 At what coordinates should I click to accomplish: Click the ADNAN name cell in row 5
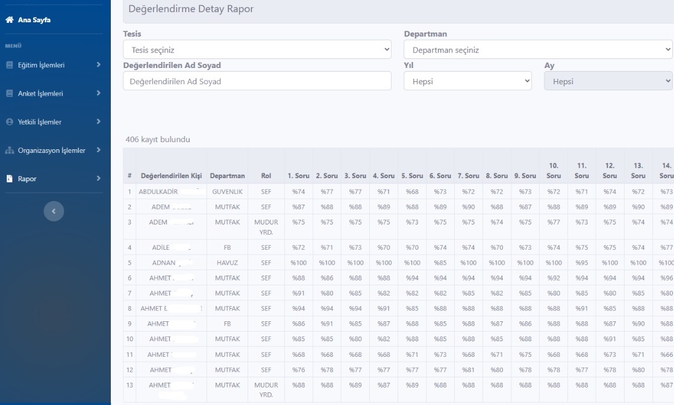click(x=171, y=262)
